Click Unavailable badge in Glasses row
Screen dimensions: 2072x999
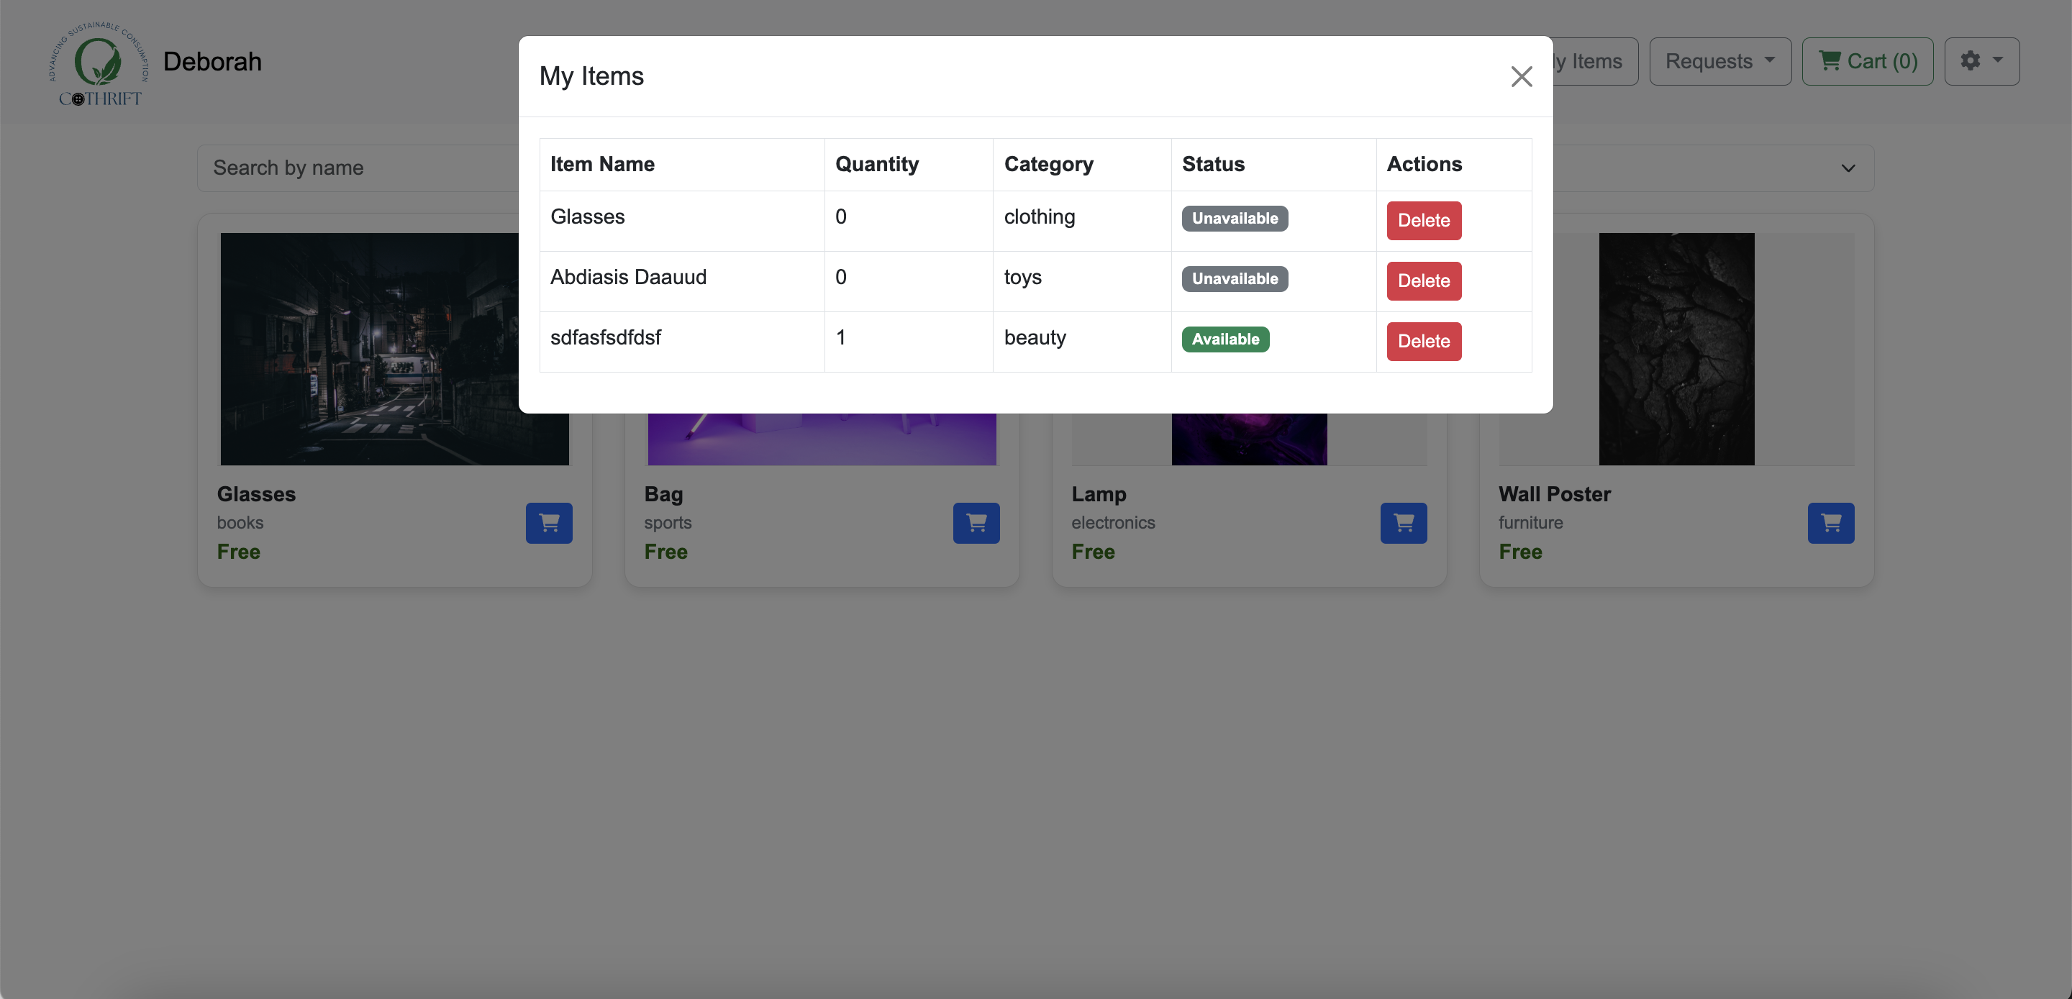[1234, 219]
